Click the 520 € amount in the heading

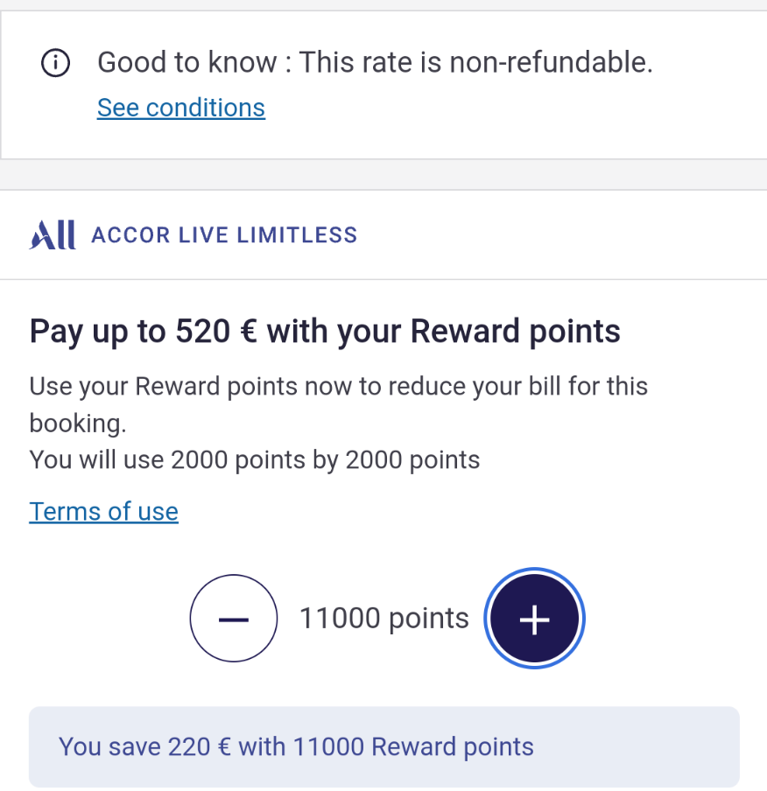tap(216, 332)
